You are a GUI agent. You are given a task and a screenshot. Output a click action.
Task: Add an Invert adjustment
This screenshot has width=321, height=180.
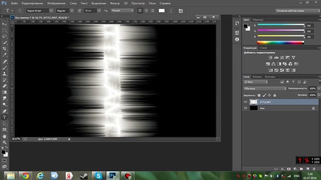coord(271,70)
